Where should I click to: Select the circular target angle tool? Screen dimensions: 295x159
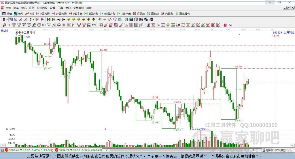click(x=59, y=25)
